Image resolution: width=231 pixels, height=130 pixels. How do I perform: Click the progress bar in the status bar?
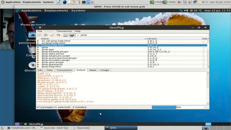tap(178, 107)
